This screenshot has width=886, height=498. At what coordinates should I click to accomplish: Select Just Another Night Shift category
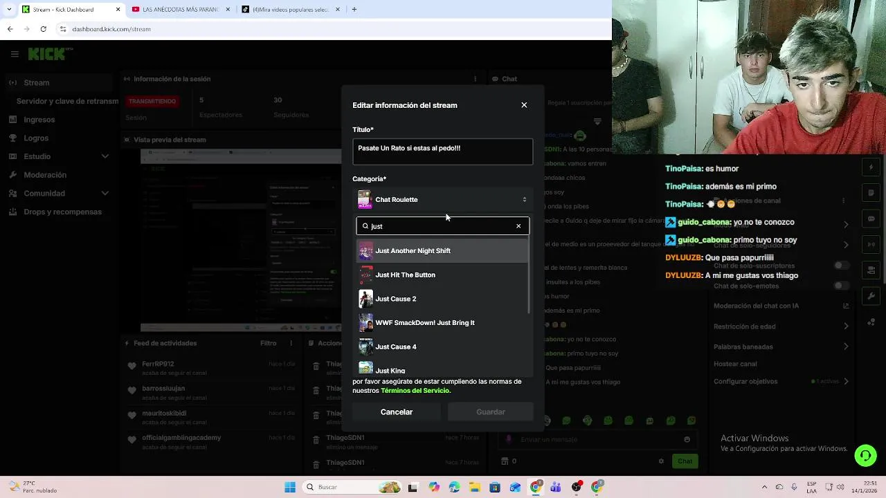pos(442,250)
